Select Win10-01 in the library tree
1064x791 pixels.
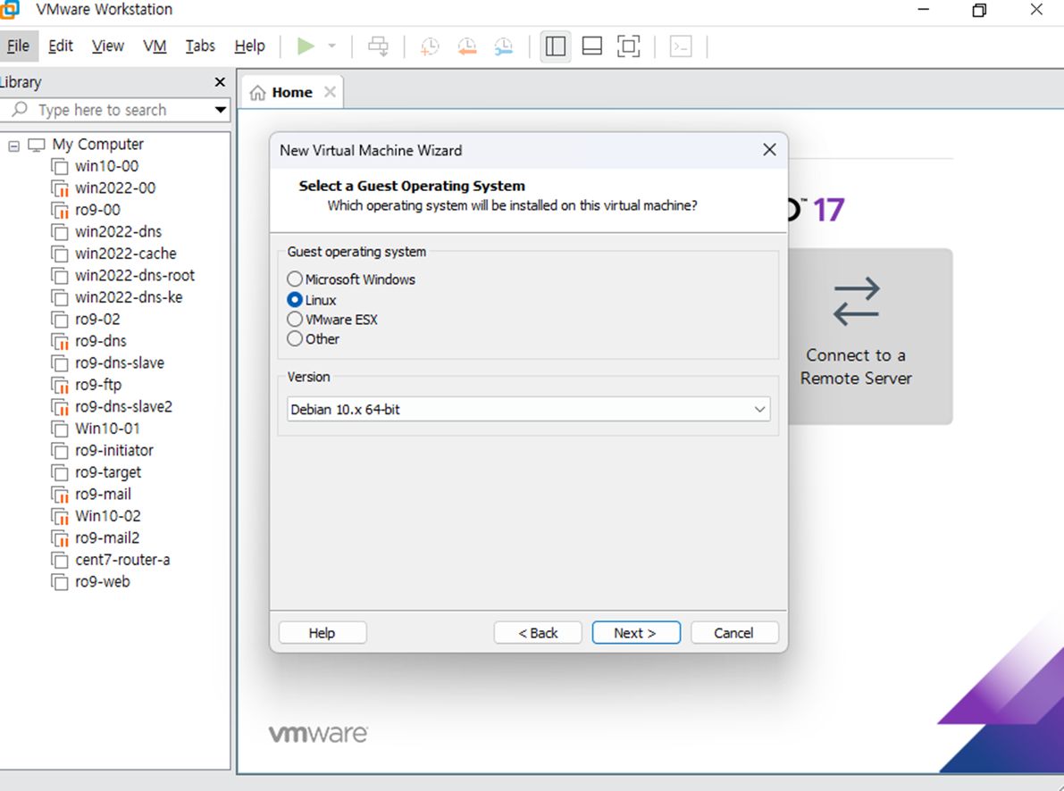pyautogui.click(x=107, y=429)
